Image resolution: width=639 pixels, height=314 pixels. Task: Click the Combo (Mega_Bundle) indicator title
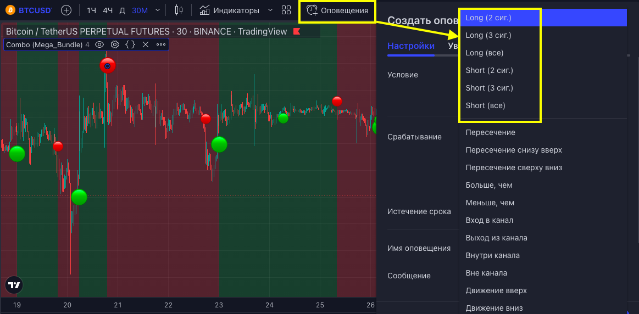[x=45, y=45]
